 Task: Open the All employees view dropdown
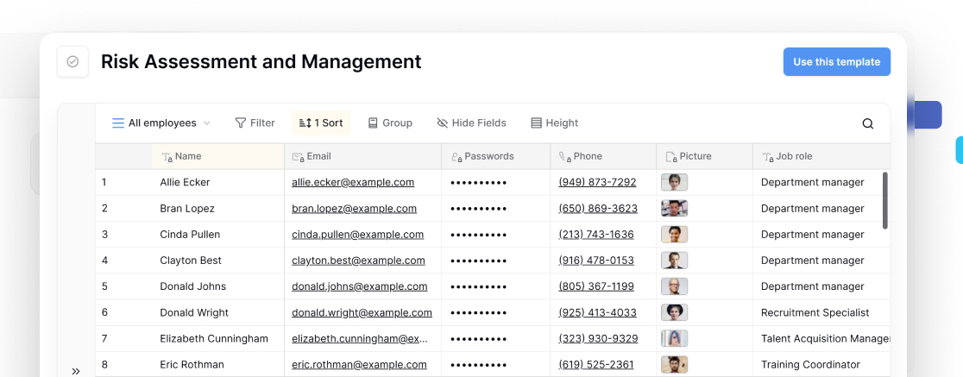point(160,123)
